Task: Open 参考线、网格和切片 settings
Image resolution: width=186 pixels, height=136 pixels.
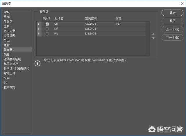Action: click(17, 68)
